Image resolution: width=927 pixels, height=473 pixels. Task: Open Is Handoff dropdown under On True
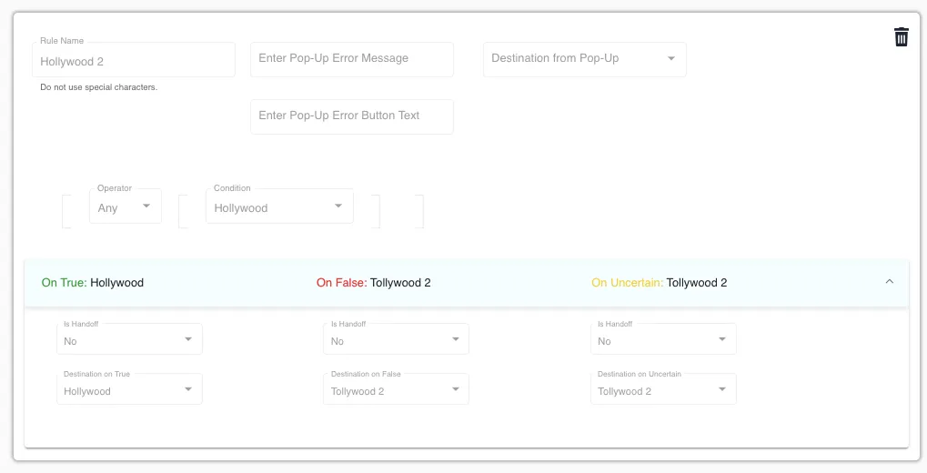click(129, 339)
